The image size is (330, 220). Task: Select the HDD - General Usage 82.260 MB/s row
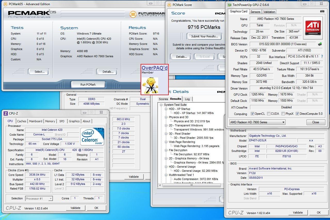(196, 171)
